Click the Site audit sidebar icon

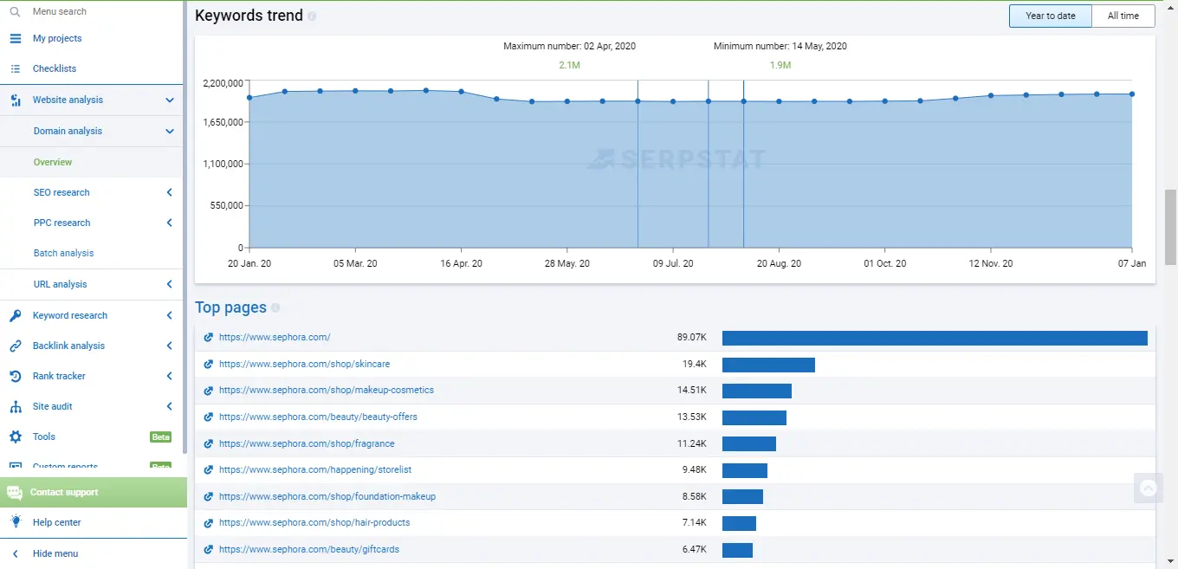click(16, 405)
